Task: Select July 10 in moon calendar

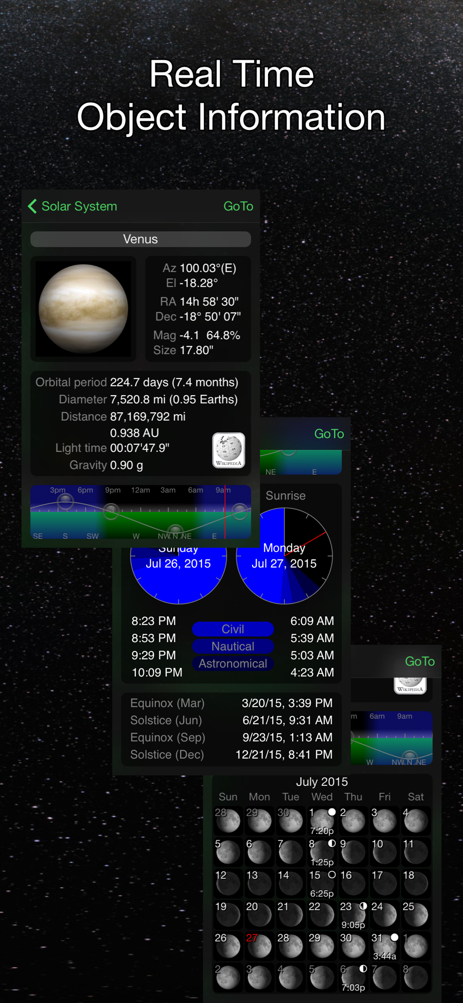Action: (384, 852)
